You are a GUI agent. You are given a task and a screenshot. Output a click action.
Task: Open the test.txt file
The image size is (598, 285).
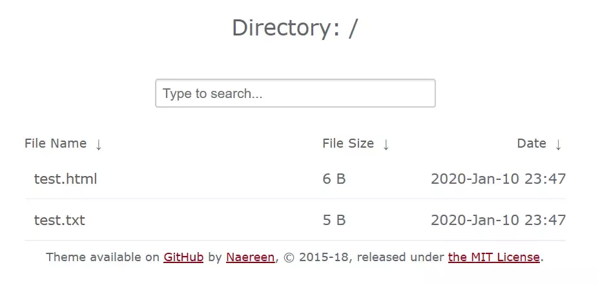pyautogui.click(x=59, y=221)
